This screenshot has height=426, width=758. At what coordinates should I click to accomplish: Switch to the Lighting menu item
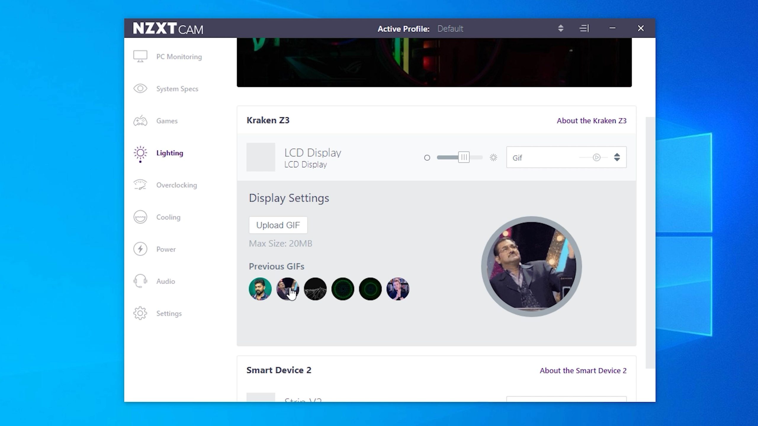click(170, 153)
